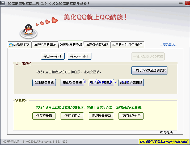
Task: Click the 恢复消息盒子 button
Action: (131, 116)
